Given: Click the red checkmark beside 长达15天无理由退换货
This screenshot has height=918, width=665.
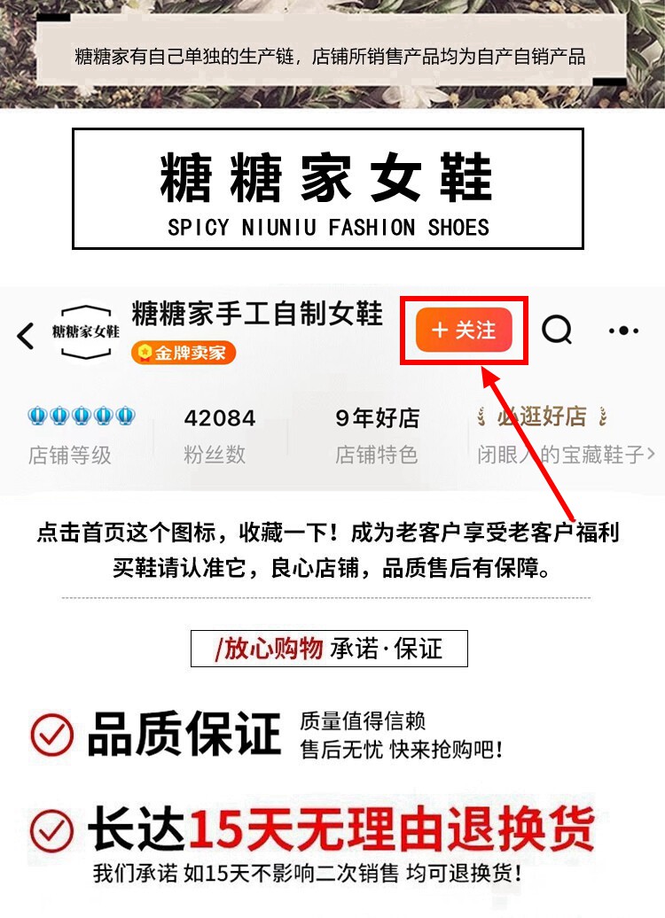Looking at the screenshot, I should pyautogui.click(x=52, y=830).
